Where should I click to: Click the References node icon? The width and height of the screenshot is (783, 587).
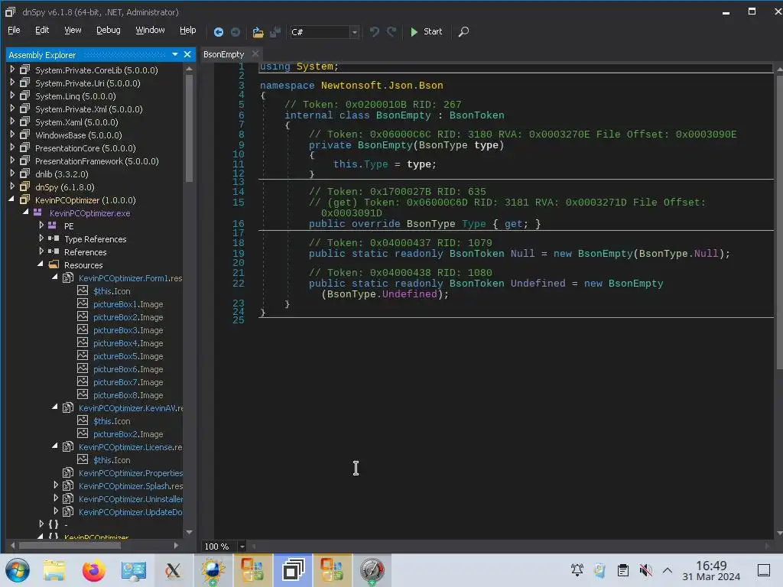pos(54,251)
